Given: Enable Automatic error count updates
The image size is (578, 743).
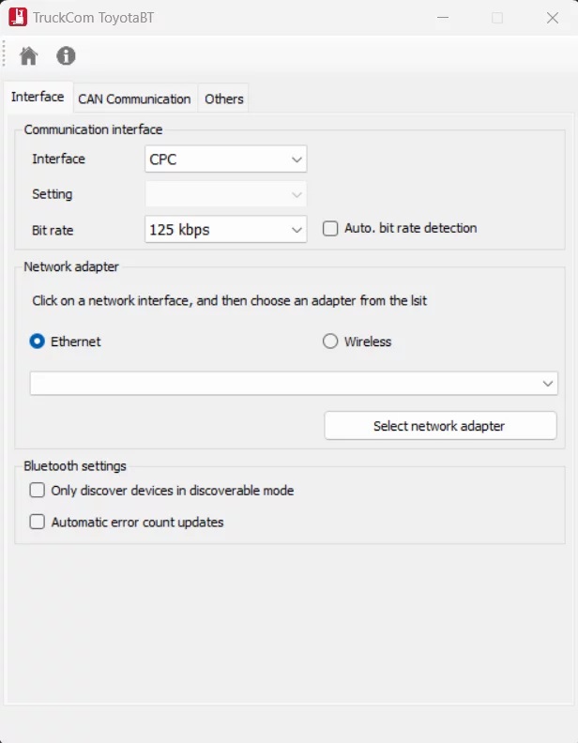Looking at the screenshot, I should [37, 522].
